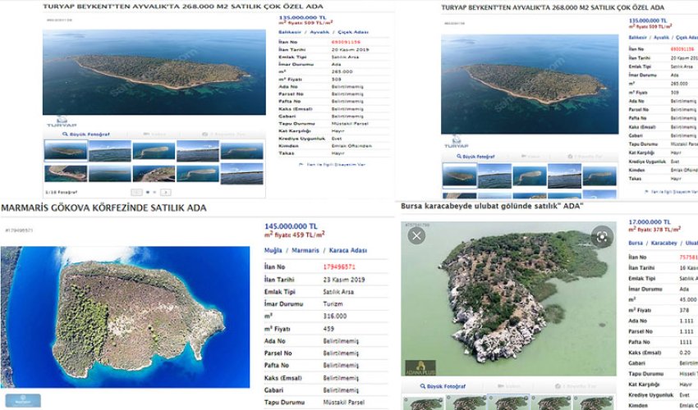Open the Muğla breadcrumb link
Viewport: 698px width, 410px height.
pos(273,250)
